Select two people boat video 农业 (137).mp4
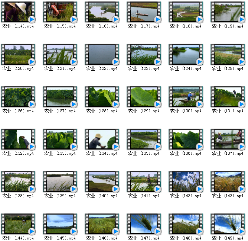 (x=228, y=139)
